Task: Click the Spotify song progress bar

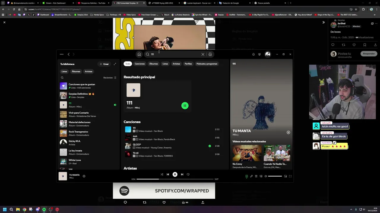Action: pyautogui.click(x=175, y=179)
